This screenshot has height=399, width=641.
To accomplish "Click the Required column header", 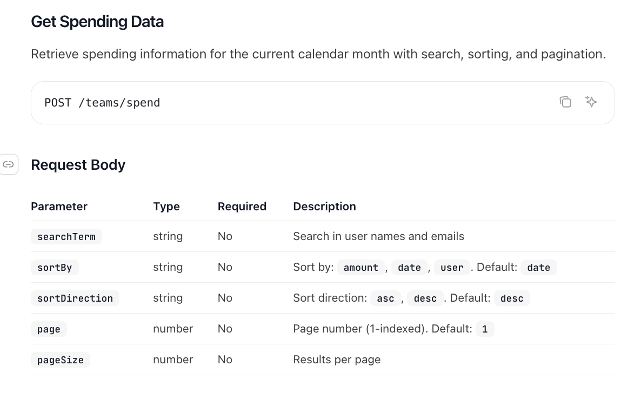I will coord(242,207).
